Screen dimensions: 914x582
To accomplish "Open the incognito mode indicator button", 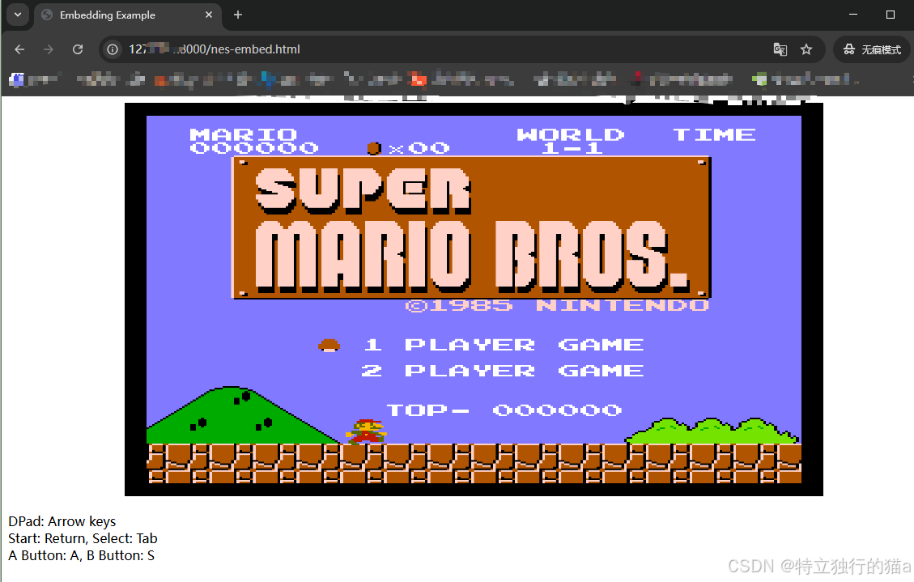I will 872,49.
